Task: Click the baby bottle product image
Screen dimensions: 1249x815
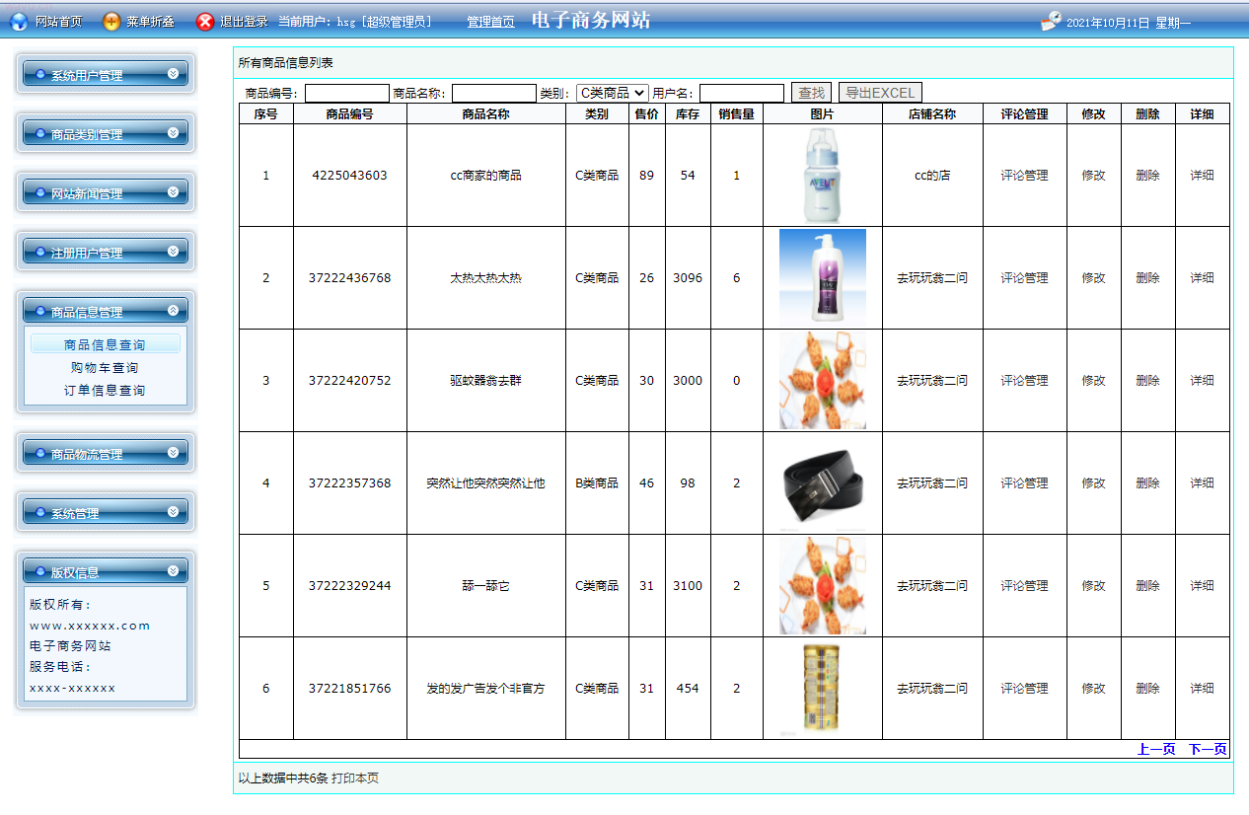Action: click(x=822, y=176)
